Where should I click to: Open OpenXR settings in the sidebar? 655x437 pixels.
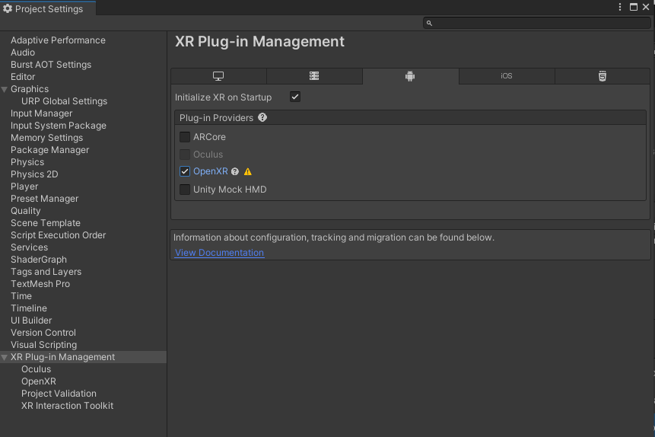click(39, 381)
